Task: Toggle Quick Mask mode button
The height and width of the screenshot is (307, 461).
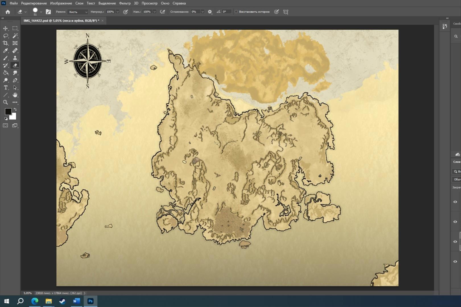Action: (x=5, y=125)
